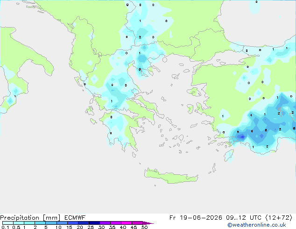Click the '30' legend scale label

click(101, 227)
